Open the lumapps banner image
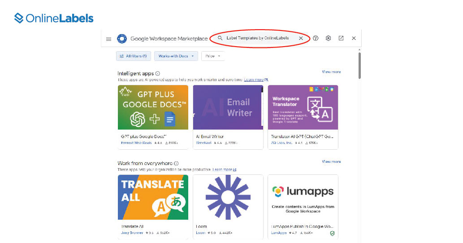Viewport: 463px width, 243px height. [303, 197]
